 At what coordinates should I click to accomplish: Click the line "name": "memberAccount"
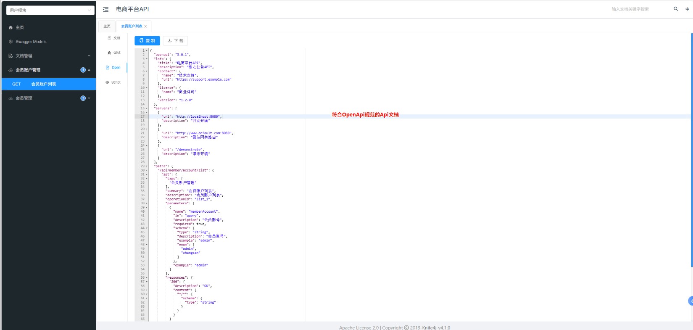196,211
